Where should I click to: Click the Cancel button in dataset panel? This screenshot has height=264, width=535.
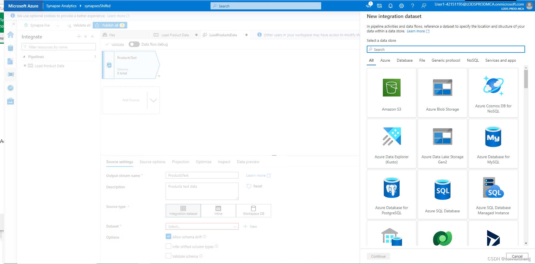[x=517, y=256]
